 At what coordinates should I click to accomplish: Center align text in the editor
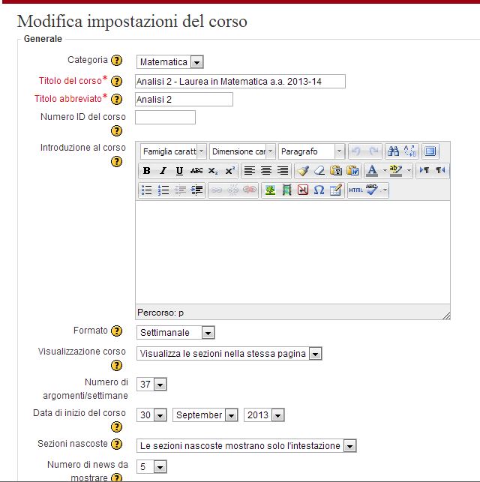(266, 171)
